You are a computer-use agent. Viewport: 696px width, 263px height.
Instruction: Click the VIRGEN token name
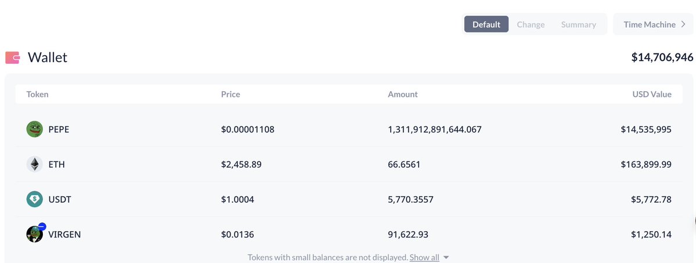[x=64, y=234]
